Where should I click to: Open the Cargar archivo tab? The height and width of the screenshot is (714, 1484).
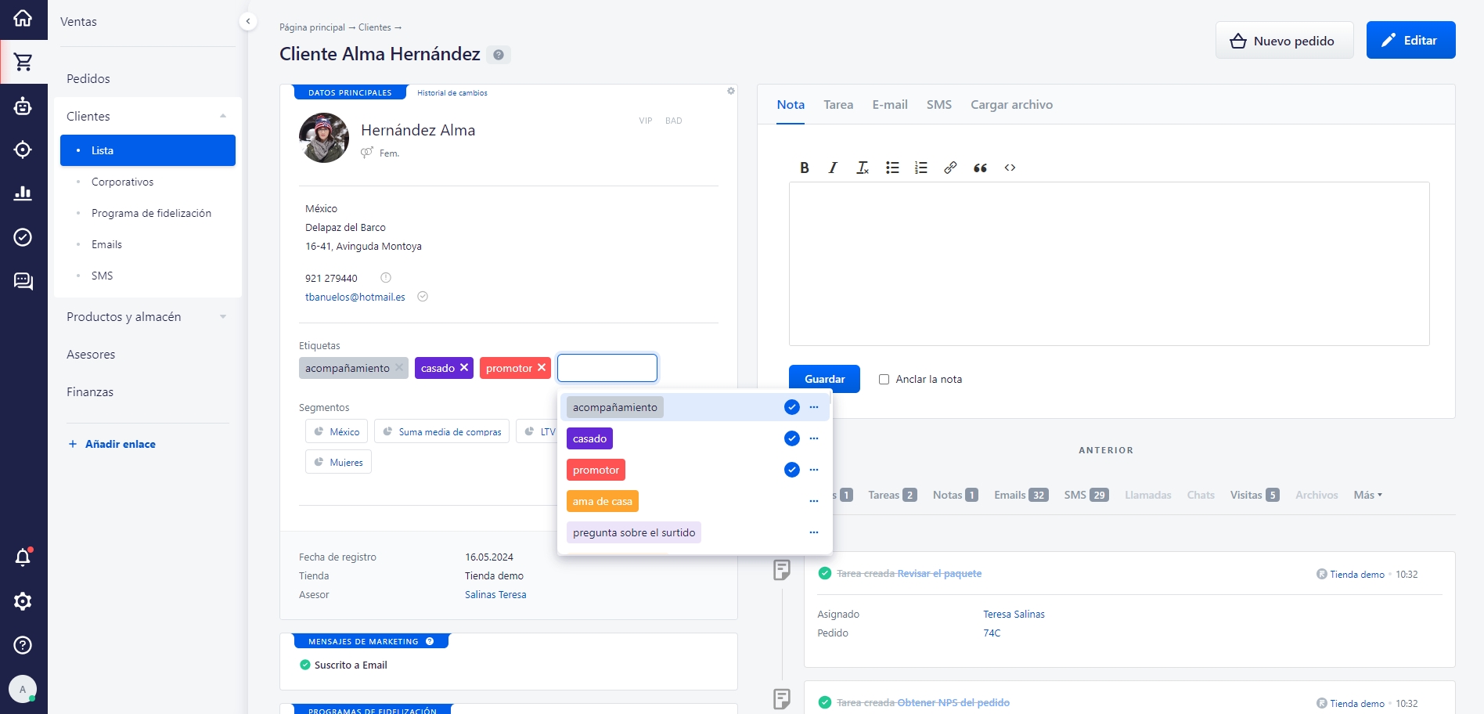(1011, 104)
